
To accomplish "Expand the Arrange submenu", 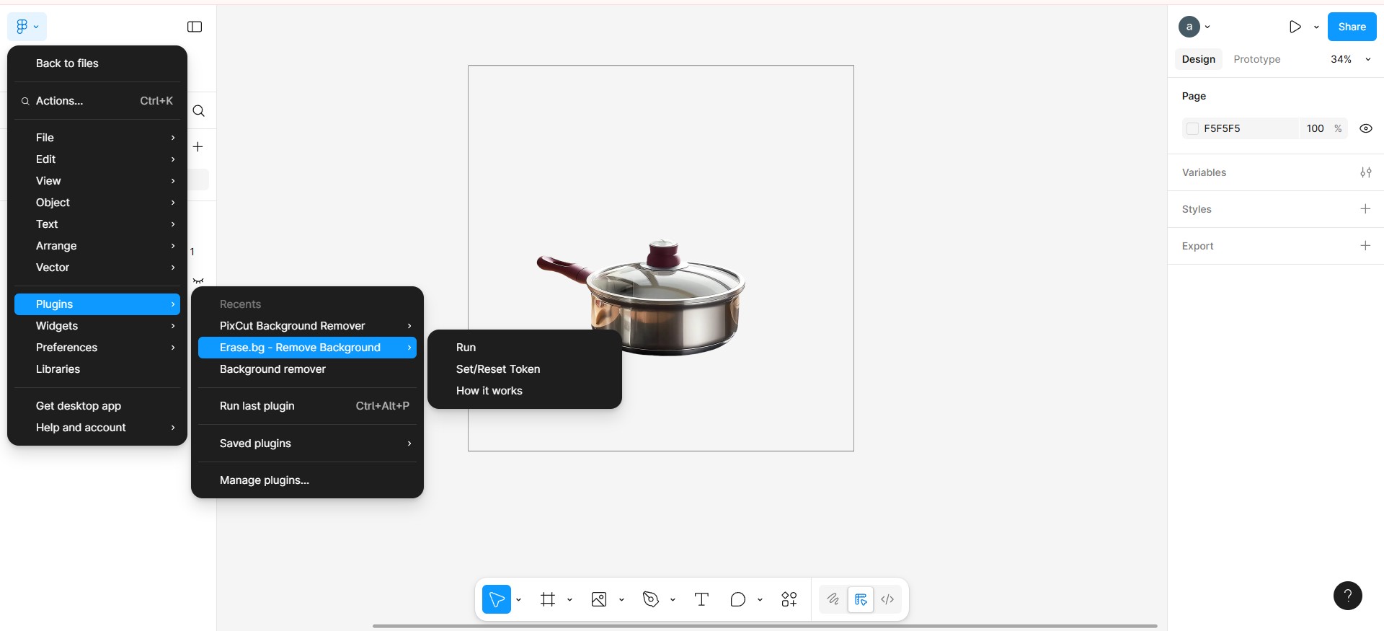I will tap(97, 246).
